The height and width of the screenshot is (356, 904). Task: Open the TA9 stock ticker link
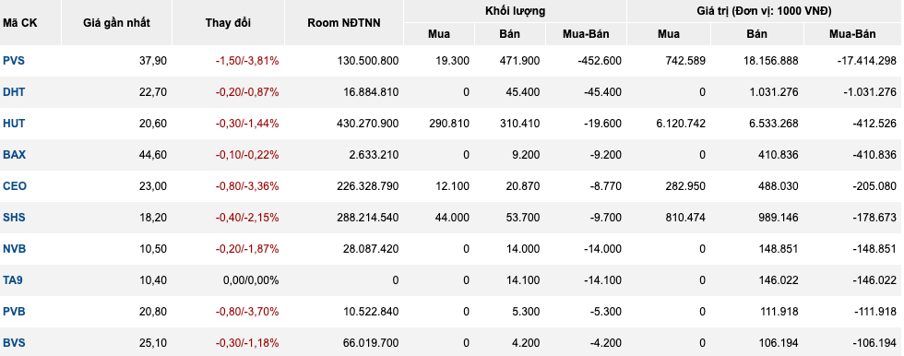click(x=13, y=280)
